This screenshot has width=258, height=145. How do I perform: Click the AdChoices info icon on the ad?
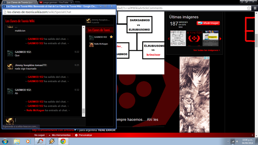pos(205,58)
